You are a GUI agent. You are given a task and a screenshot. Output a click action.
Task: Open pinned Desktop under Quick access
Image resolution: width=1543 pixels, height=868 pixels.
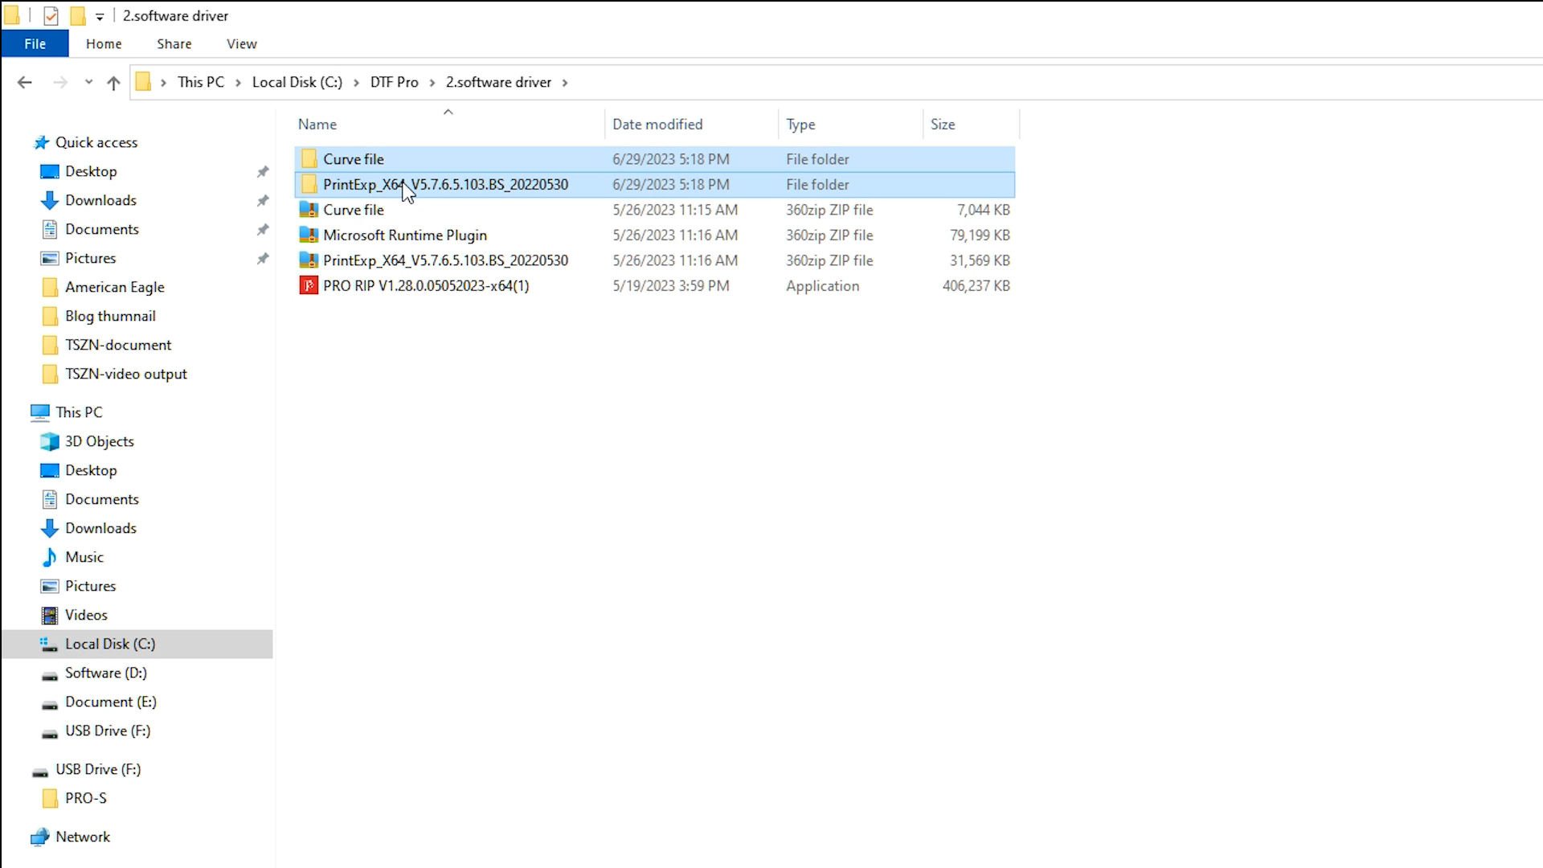pyautogui.click(x=91, y=171)
